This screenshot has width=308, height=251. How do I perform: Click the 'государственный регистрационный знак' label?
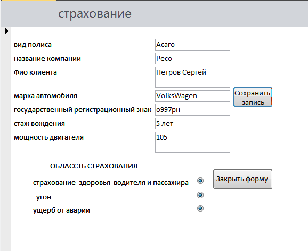point(83,110)
